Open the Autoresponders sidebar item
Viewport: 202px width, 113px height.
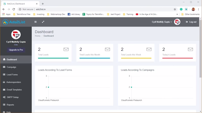(16, 82)
